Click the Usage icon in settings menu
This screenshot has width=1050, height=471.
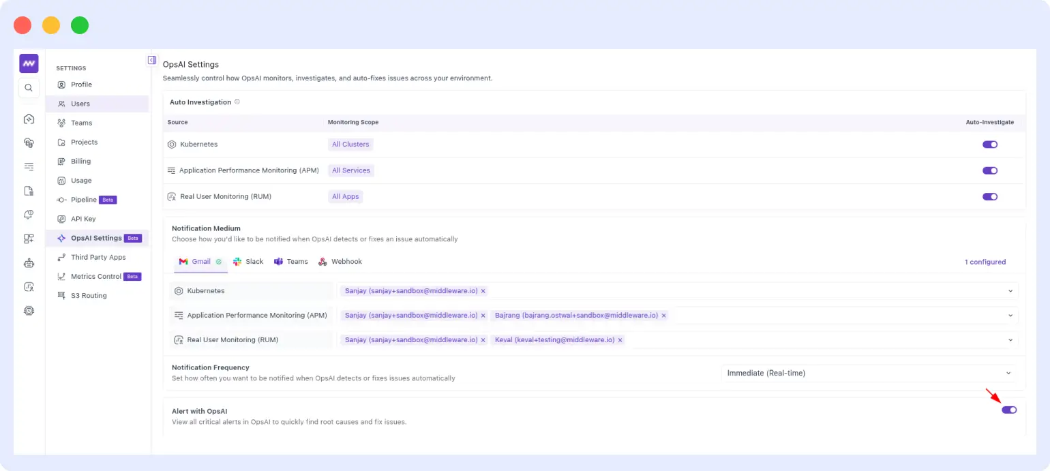61,181
